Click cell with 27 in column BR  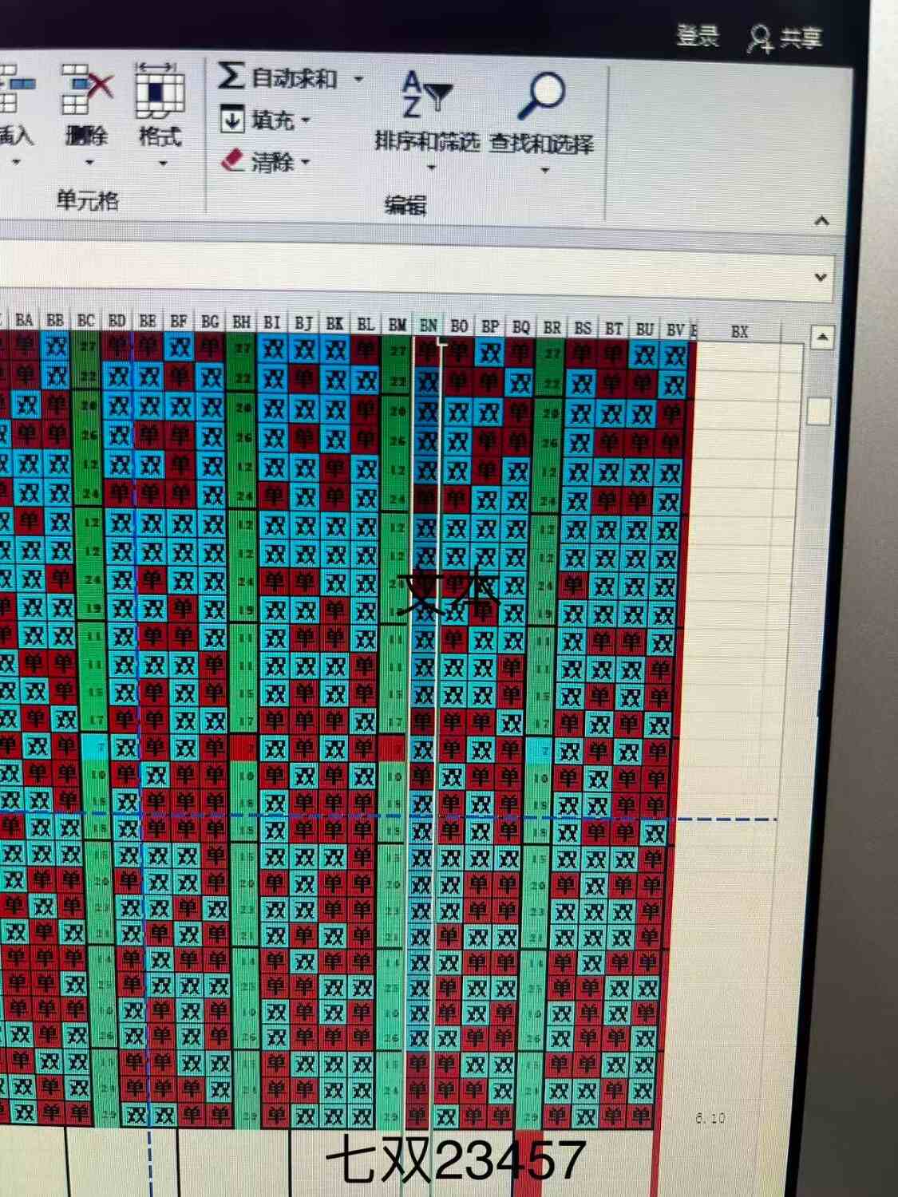[x=552, y=354]
